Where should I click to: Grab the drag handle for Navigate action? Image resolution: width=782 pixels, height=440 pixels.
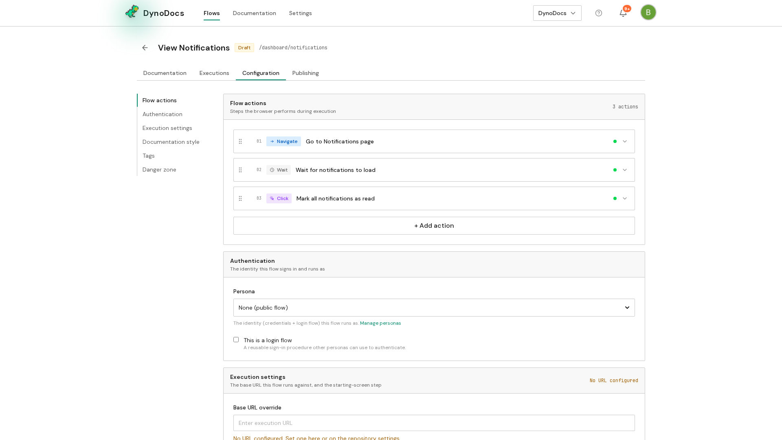[240, 141]
